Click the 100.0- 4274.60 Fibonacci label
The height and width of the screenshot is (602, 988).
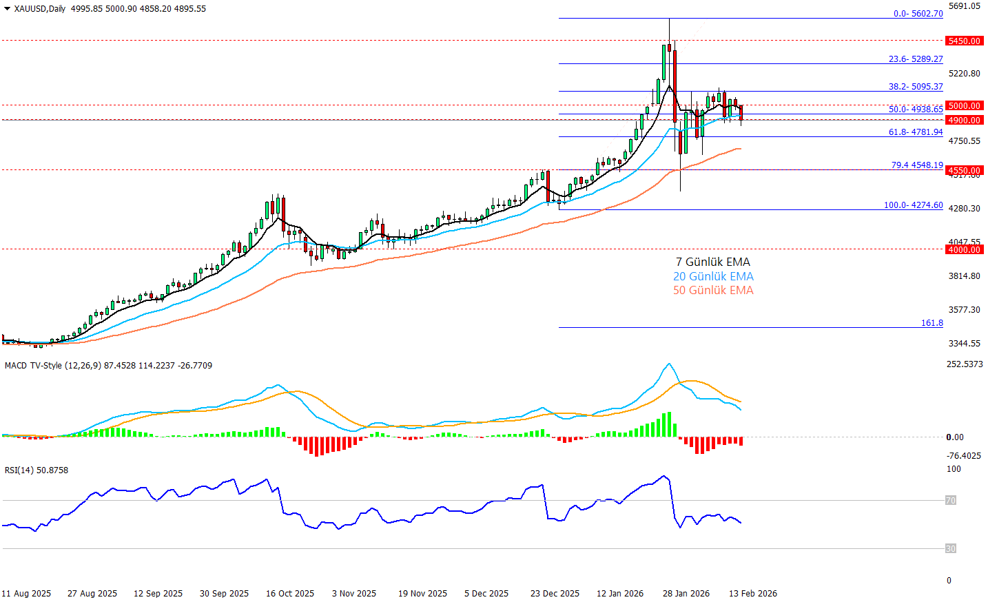tap(913, 205)
